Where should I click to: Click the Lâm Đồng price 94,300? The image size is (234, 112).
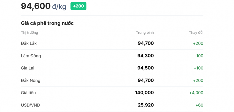point(146,56)
